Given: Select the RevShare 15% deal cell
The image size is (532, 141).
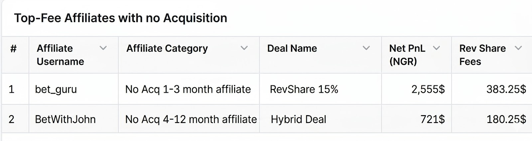Looking at the screenshot, I should click(304, 89).
